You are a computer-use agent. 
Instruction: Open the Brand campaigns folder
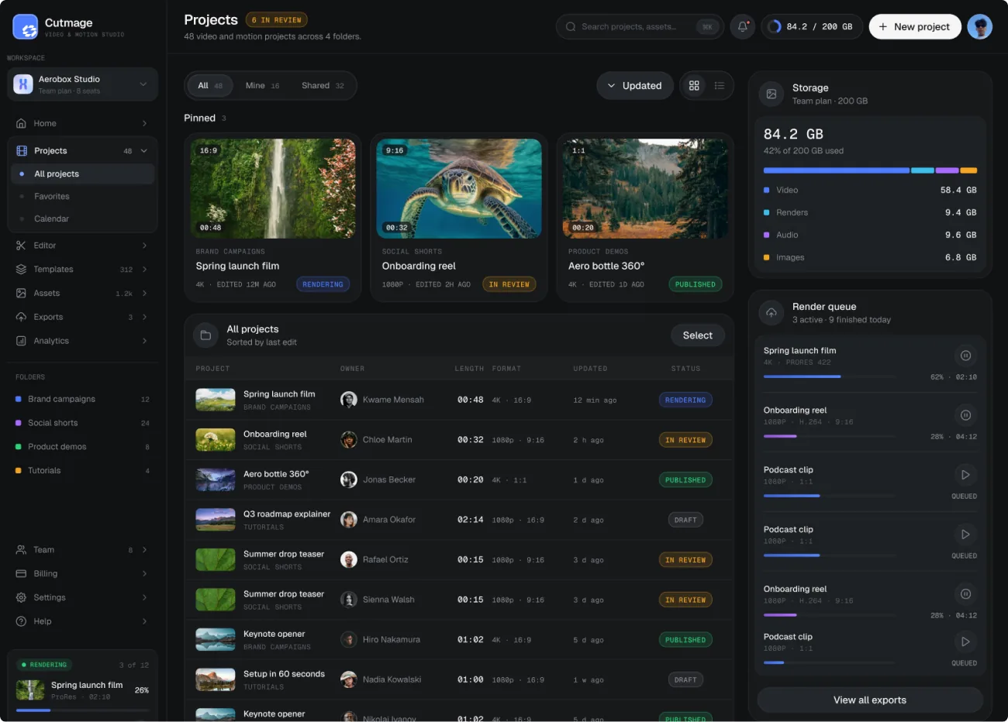coord(82,399)
